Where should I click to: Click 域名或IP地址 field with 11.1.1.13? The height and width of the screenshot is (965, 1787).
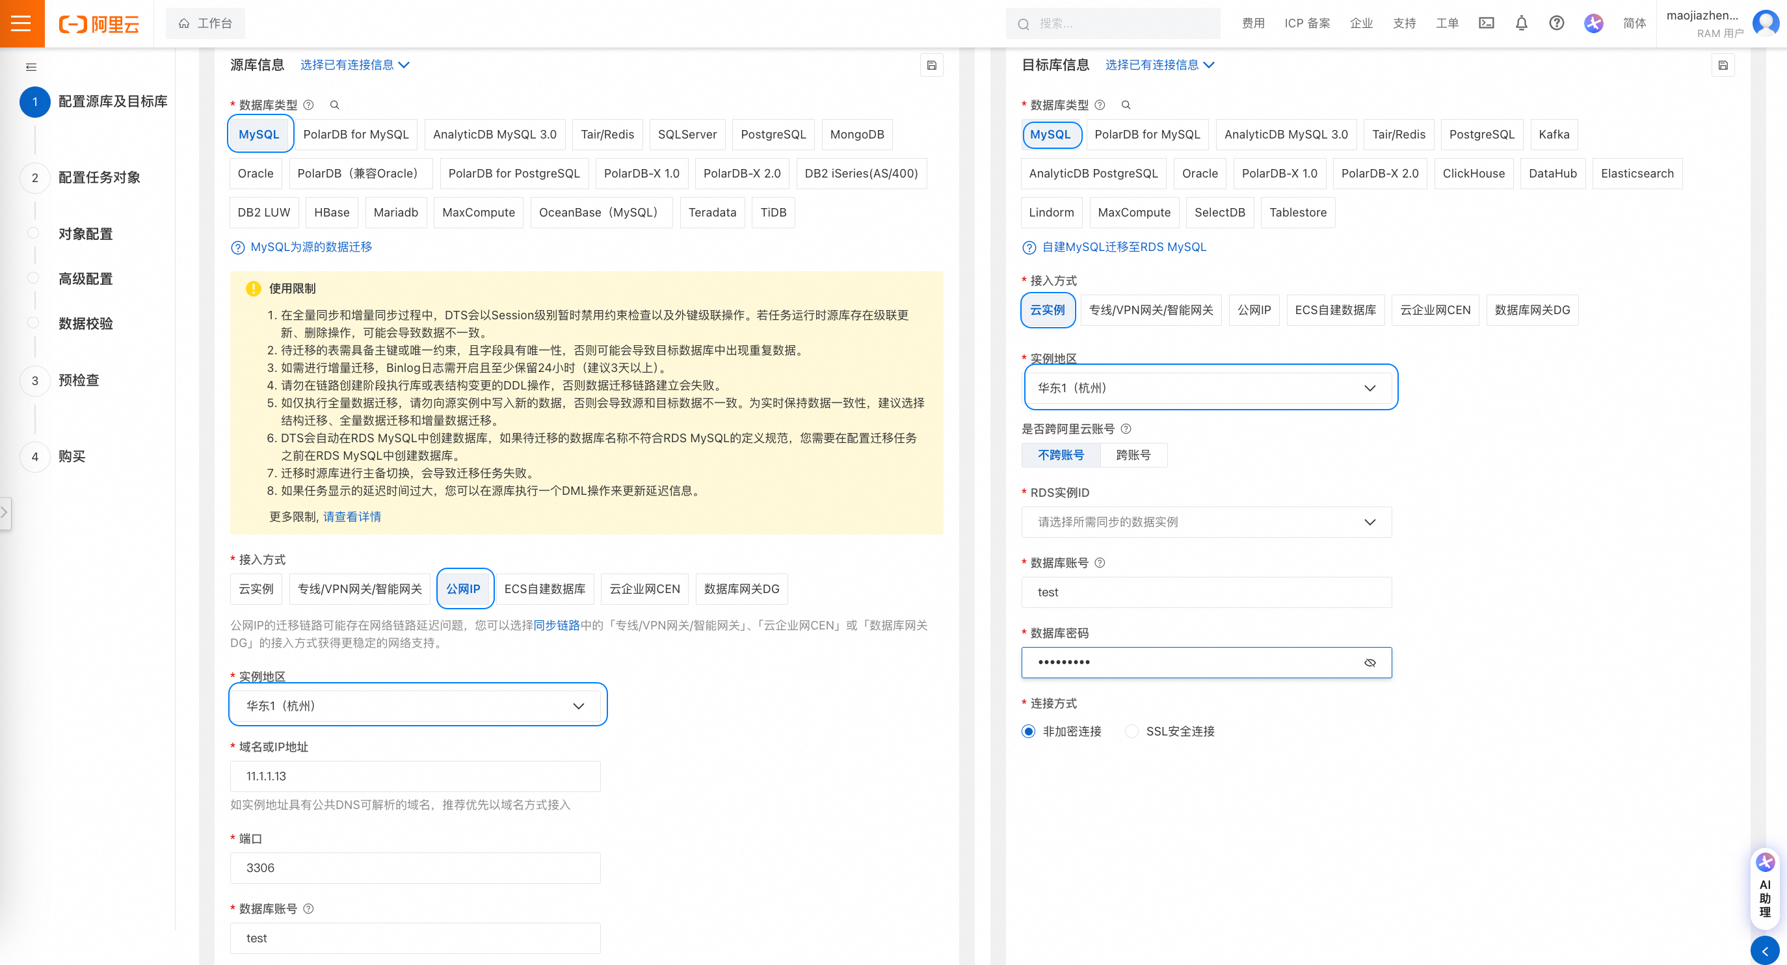point(416,776)
